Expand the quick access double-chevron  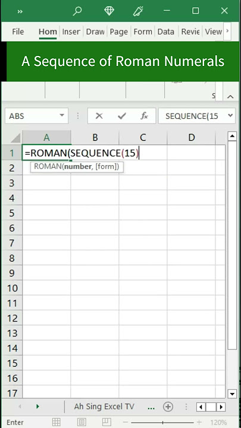(x=20, y=11)
